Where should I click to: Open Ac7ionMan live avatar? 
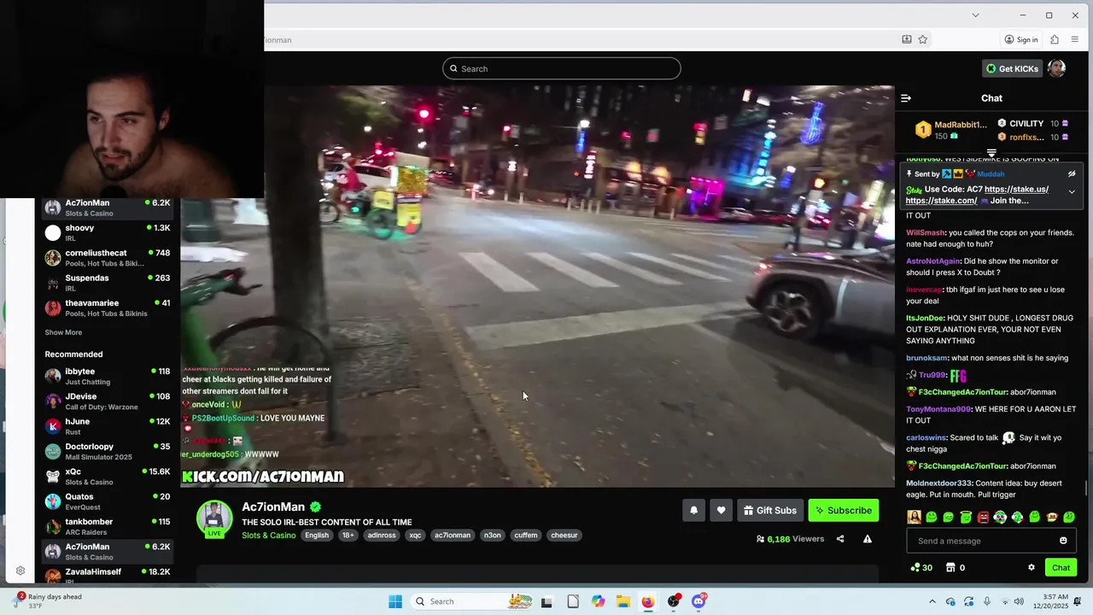click(214, 518)
